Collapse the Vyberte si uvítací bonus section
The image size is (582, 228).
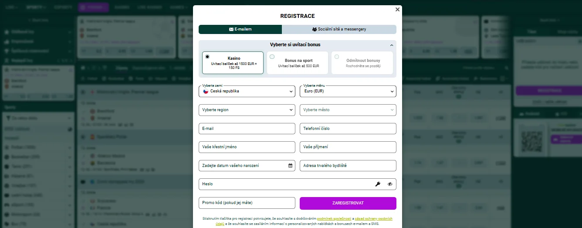click(391, 45)
